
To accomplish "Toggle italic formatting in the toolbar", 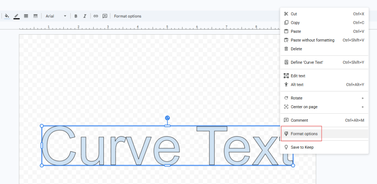I will [x=85, y=16].
